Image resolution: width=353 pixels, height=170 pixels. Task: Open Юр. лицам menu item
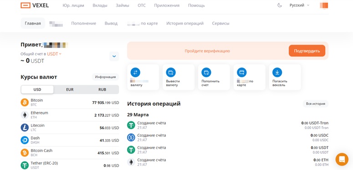(x=73, y=5)
